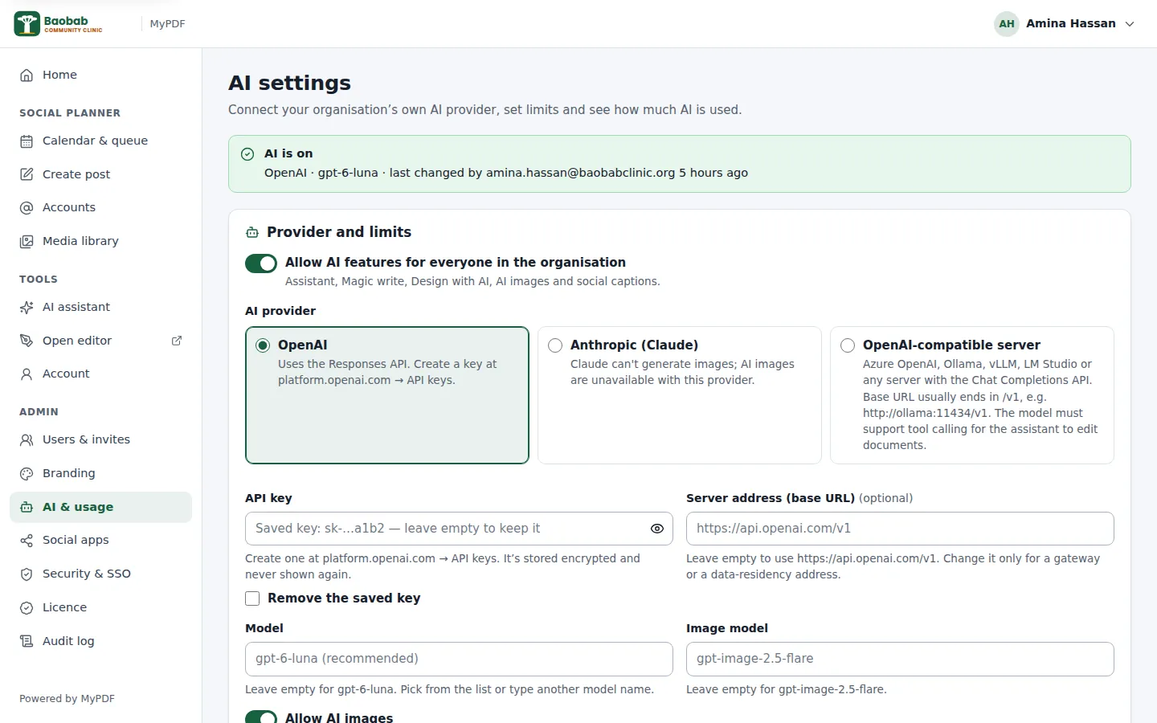Viewport: 1157px width, 723px height.
Task: Open the Model combo box
Action: tap(459, 659)
